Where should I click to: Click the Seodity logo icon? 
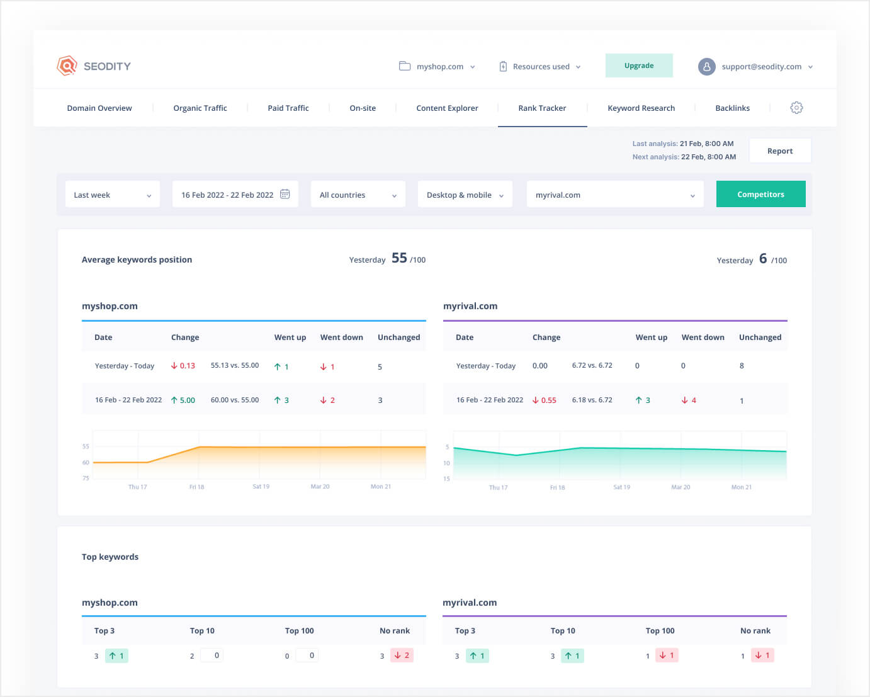tap(67, 65)
